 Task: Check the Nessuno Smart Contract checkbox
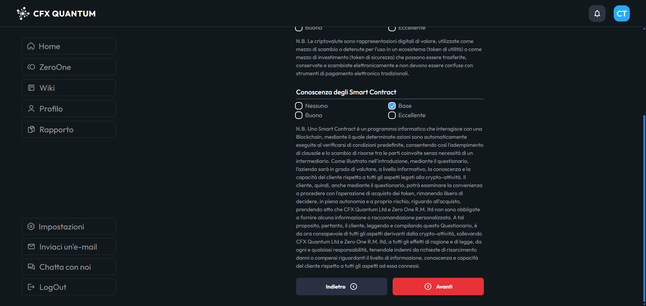[299, 106]
